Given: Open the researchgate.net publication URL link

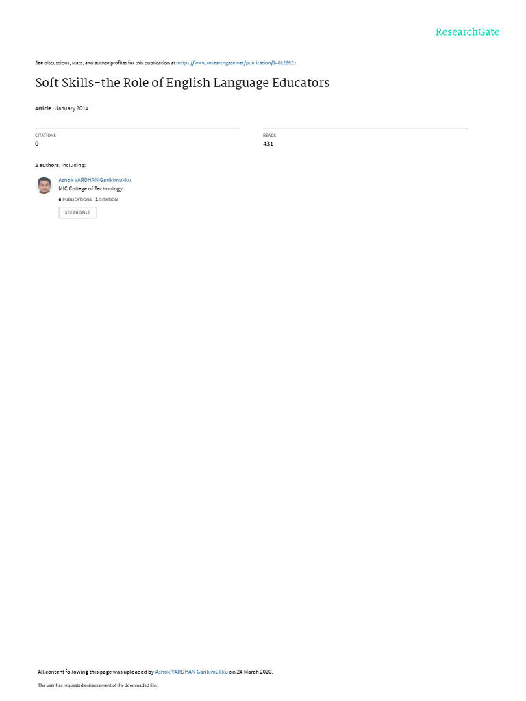Looking at the screenshot, I should click(236, 63).
